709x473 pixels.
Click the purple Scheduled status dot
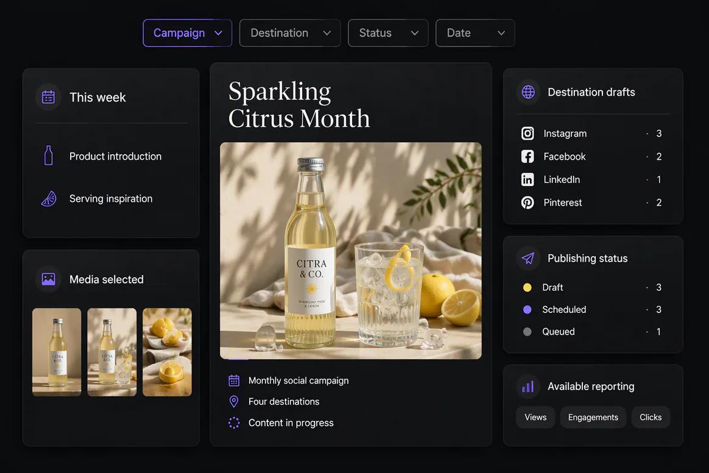[527, 310]
